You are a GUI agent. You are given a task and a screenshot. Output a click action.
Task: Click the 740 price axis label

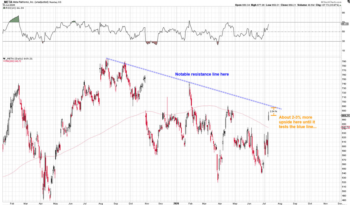pos(344,84)
